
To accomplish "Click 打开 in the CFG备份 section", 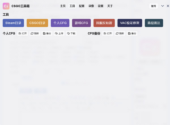I will point(108,33).
